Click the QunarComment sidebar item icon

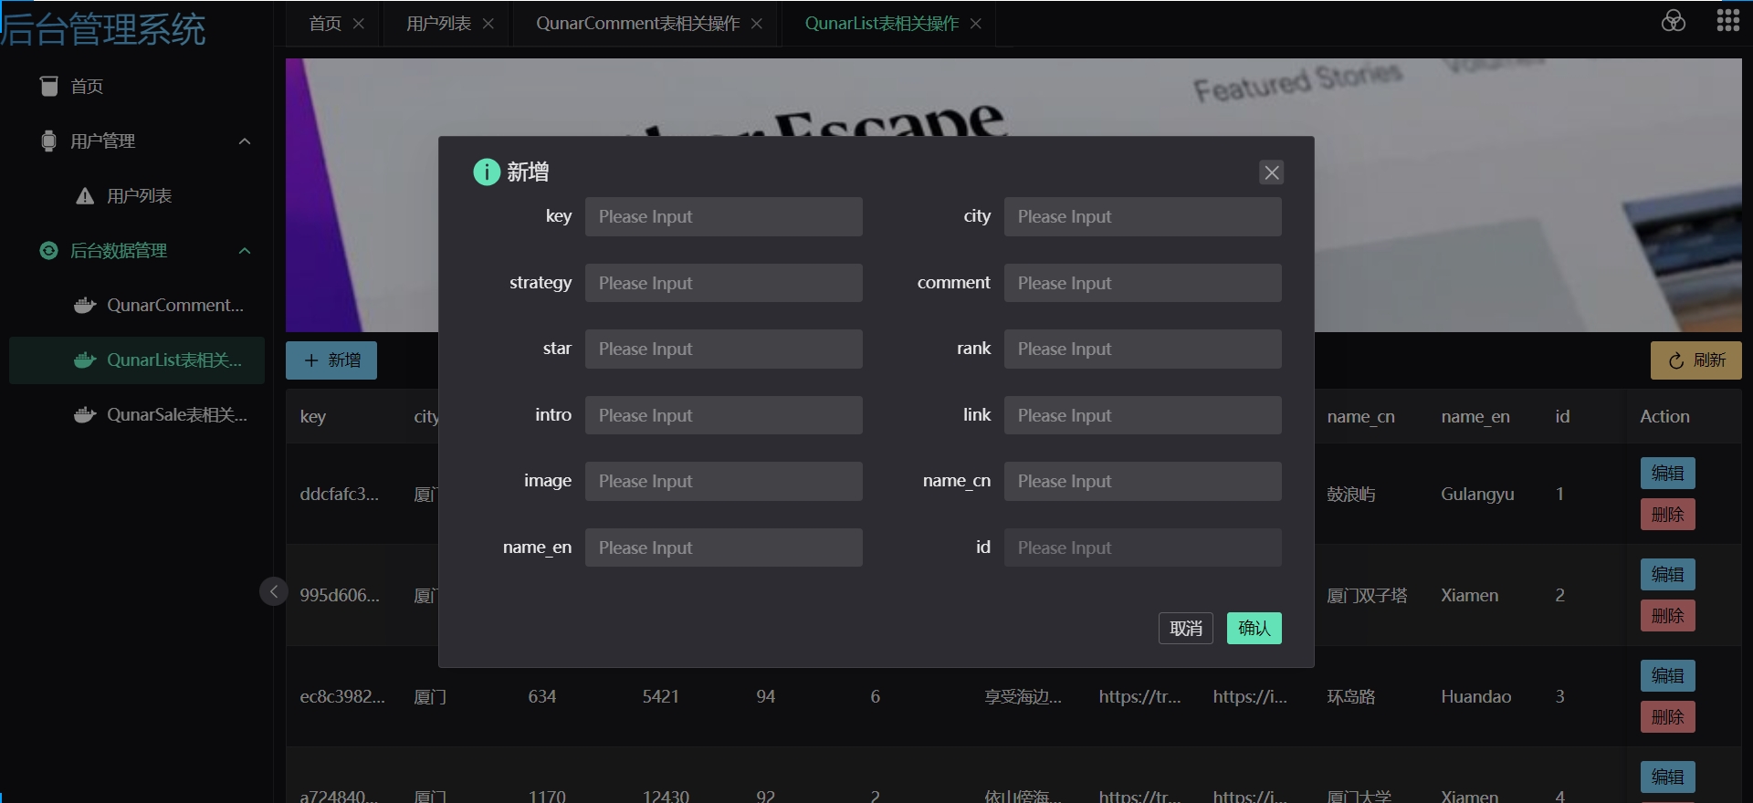pyautogui.click(x=85, y=305)
